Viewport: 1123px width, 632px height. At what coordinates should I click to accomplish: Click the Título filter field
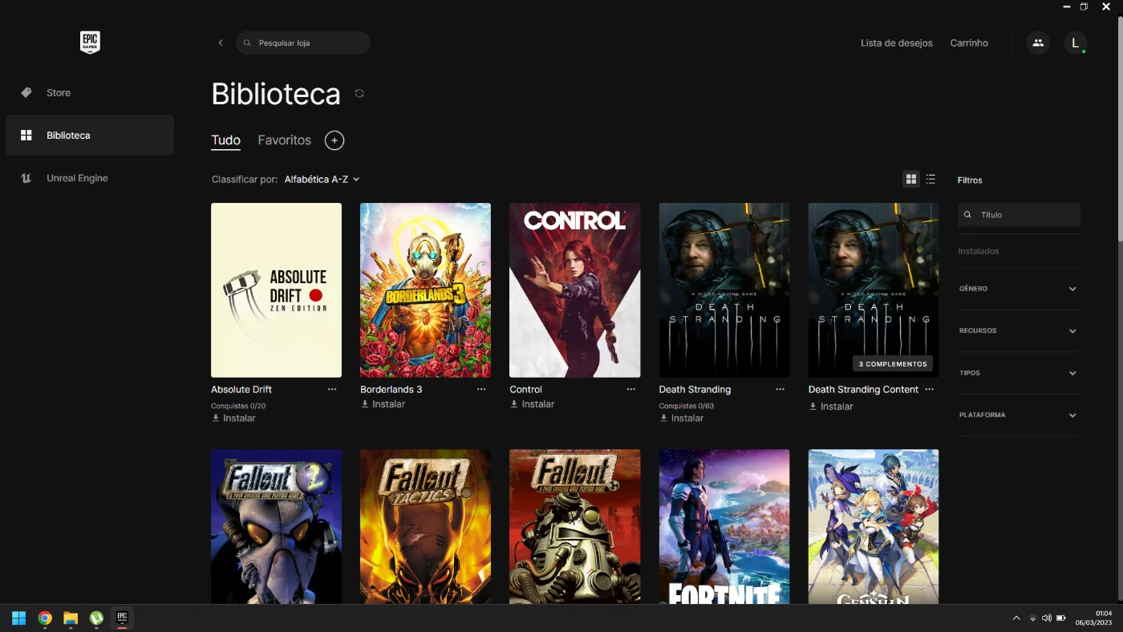pos(1019,215)
